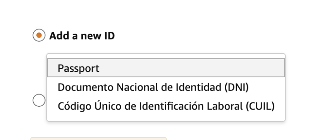Screen dimensions: 310x140
Task: Click the bottom padding of the open ID type list
Action: (x=166, y=118)
